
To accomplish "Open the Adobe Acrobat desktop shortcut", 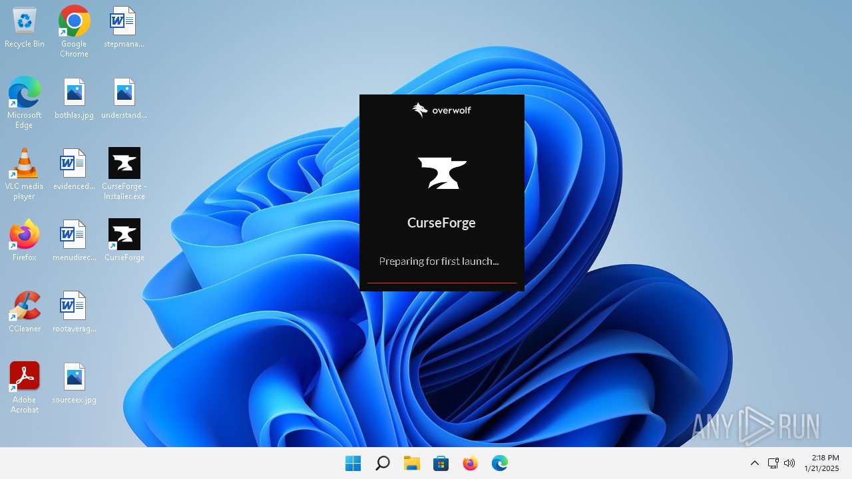I will tap(25, 387).
